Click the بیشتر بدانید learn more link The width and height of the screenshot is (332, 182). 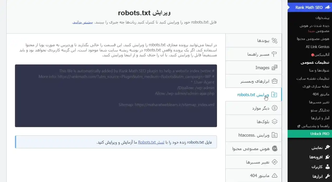83,22
